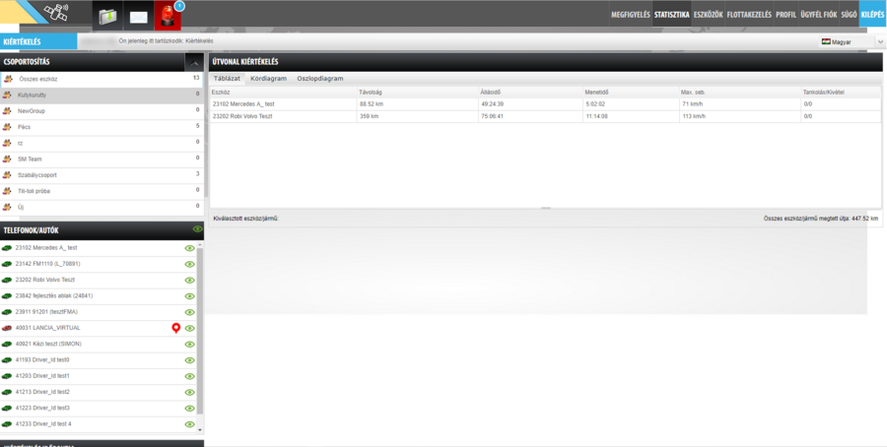The width and height of the screenshot is (887, 447).
Task: Click the Kilépés logout button
Action: (x=872, y=15)
